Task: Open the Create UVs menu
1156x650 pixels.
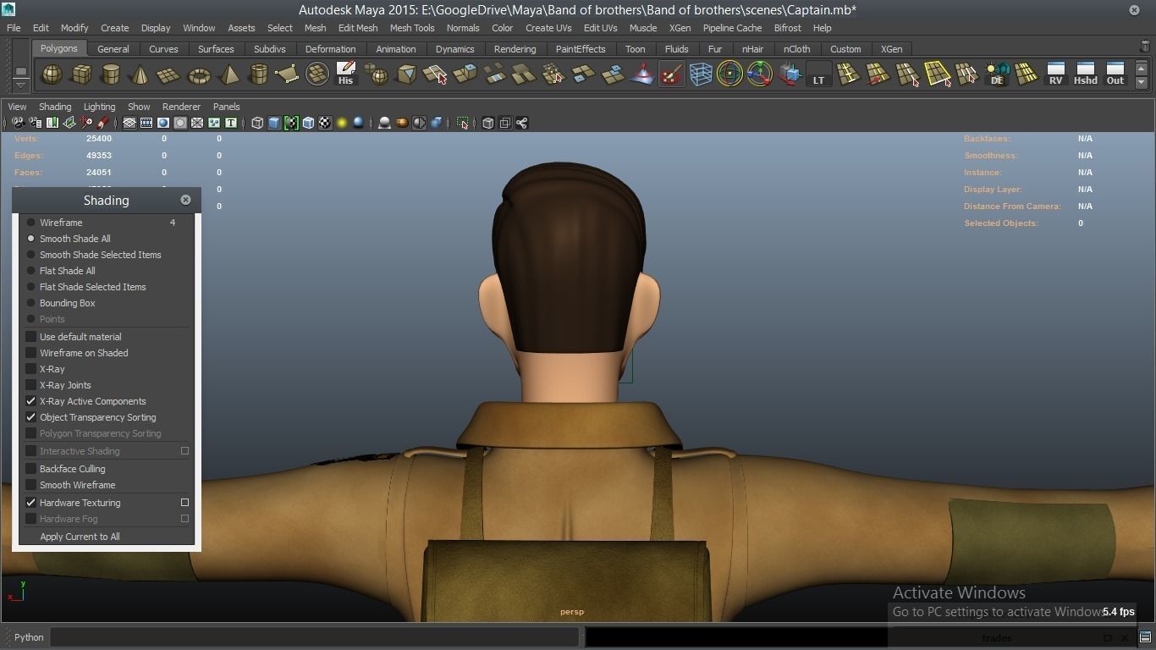Action: 548,28
